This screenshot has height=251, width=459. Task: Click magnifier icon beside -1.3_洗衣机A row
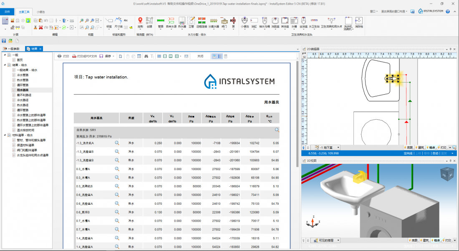(x=117, y=143)
